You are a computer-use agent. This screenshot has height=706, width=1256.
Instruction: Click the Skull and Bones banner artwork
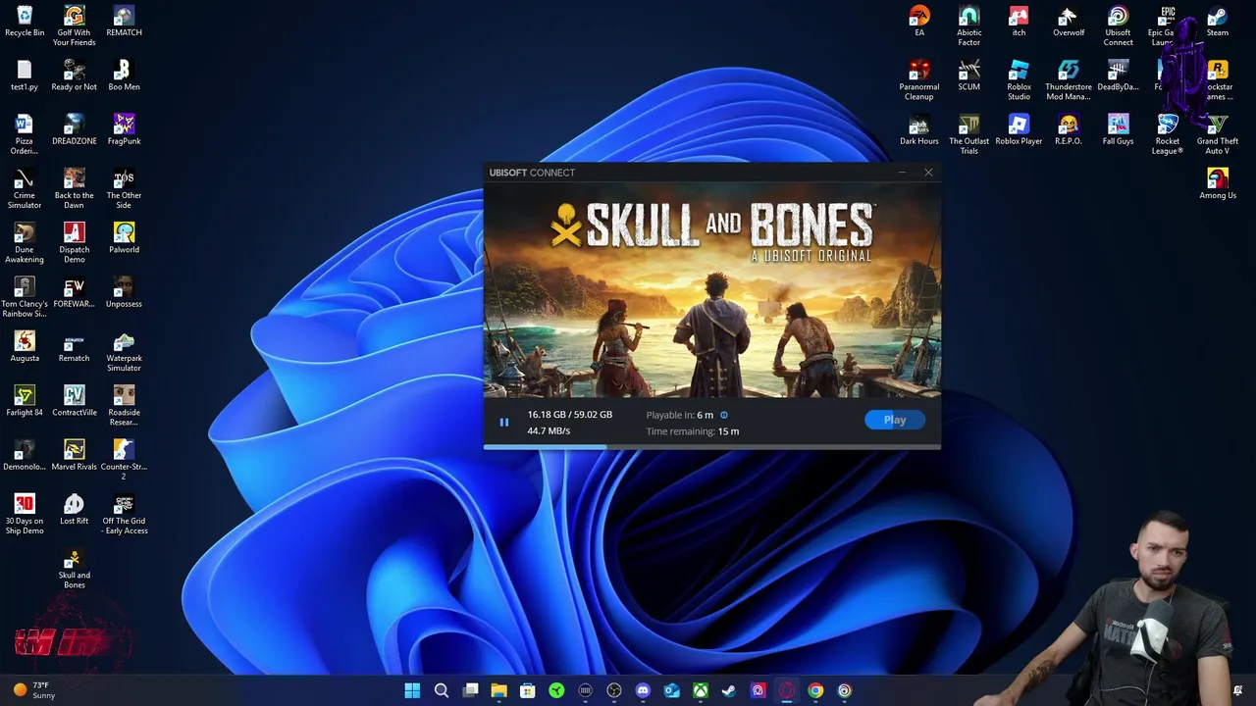click(x=711, y=290)
